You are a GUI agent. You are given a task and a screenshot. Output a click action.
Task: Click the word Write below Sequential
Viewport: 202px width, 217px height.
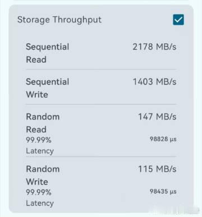pyautogui.click(x=37, y=95)
